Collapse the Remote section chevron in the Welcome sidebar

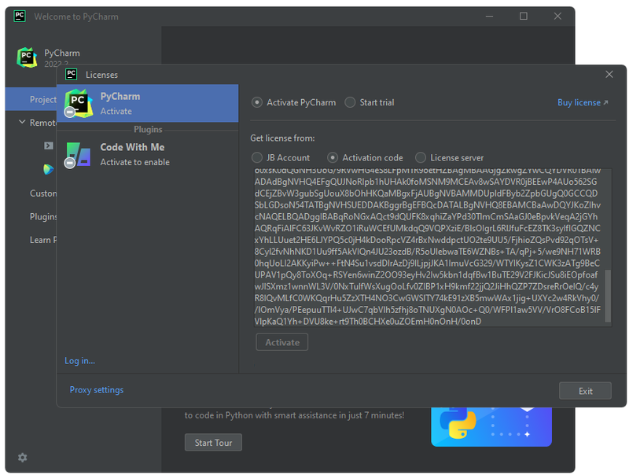coord(22,122)
